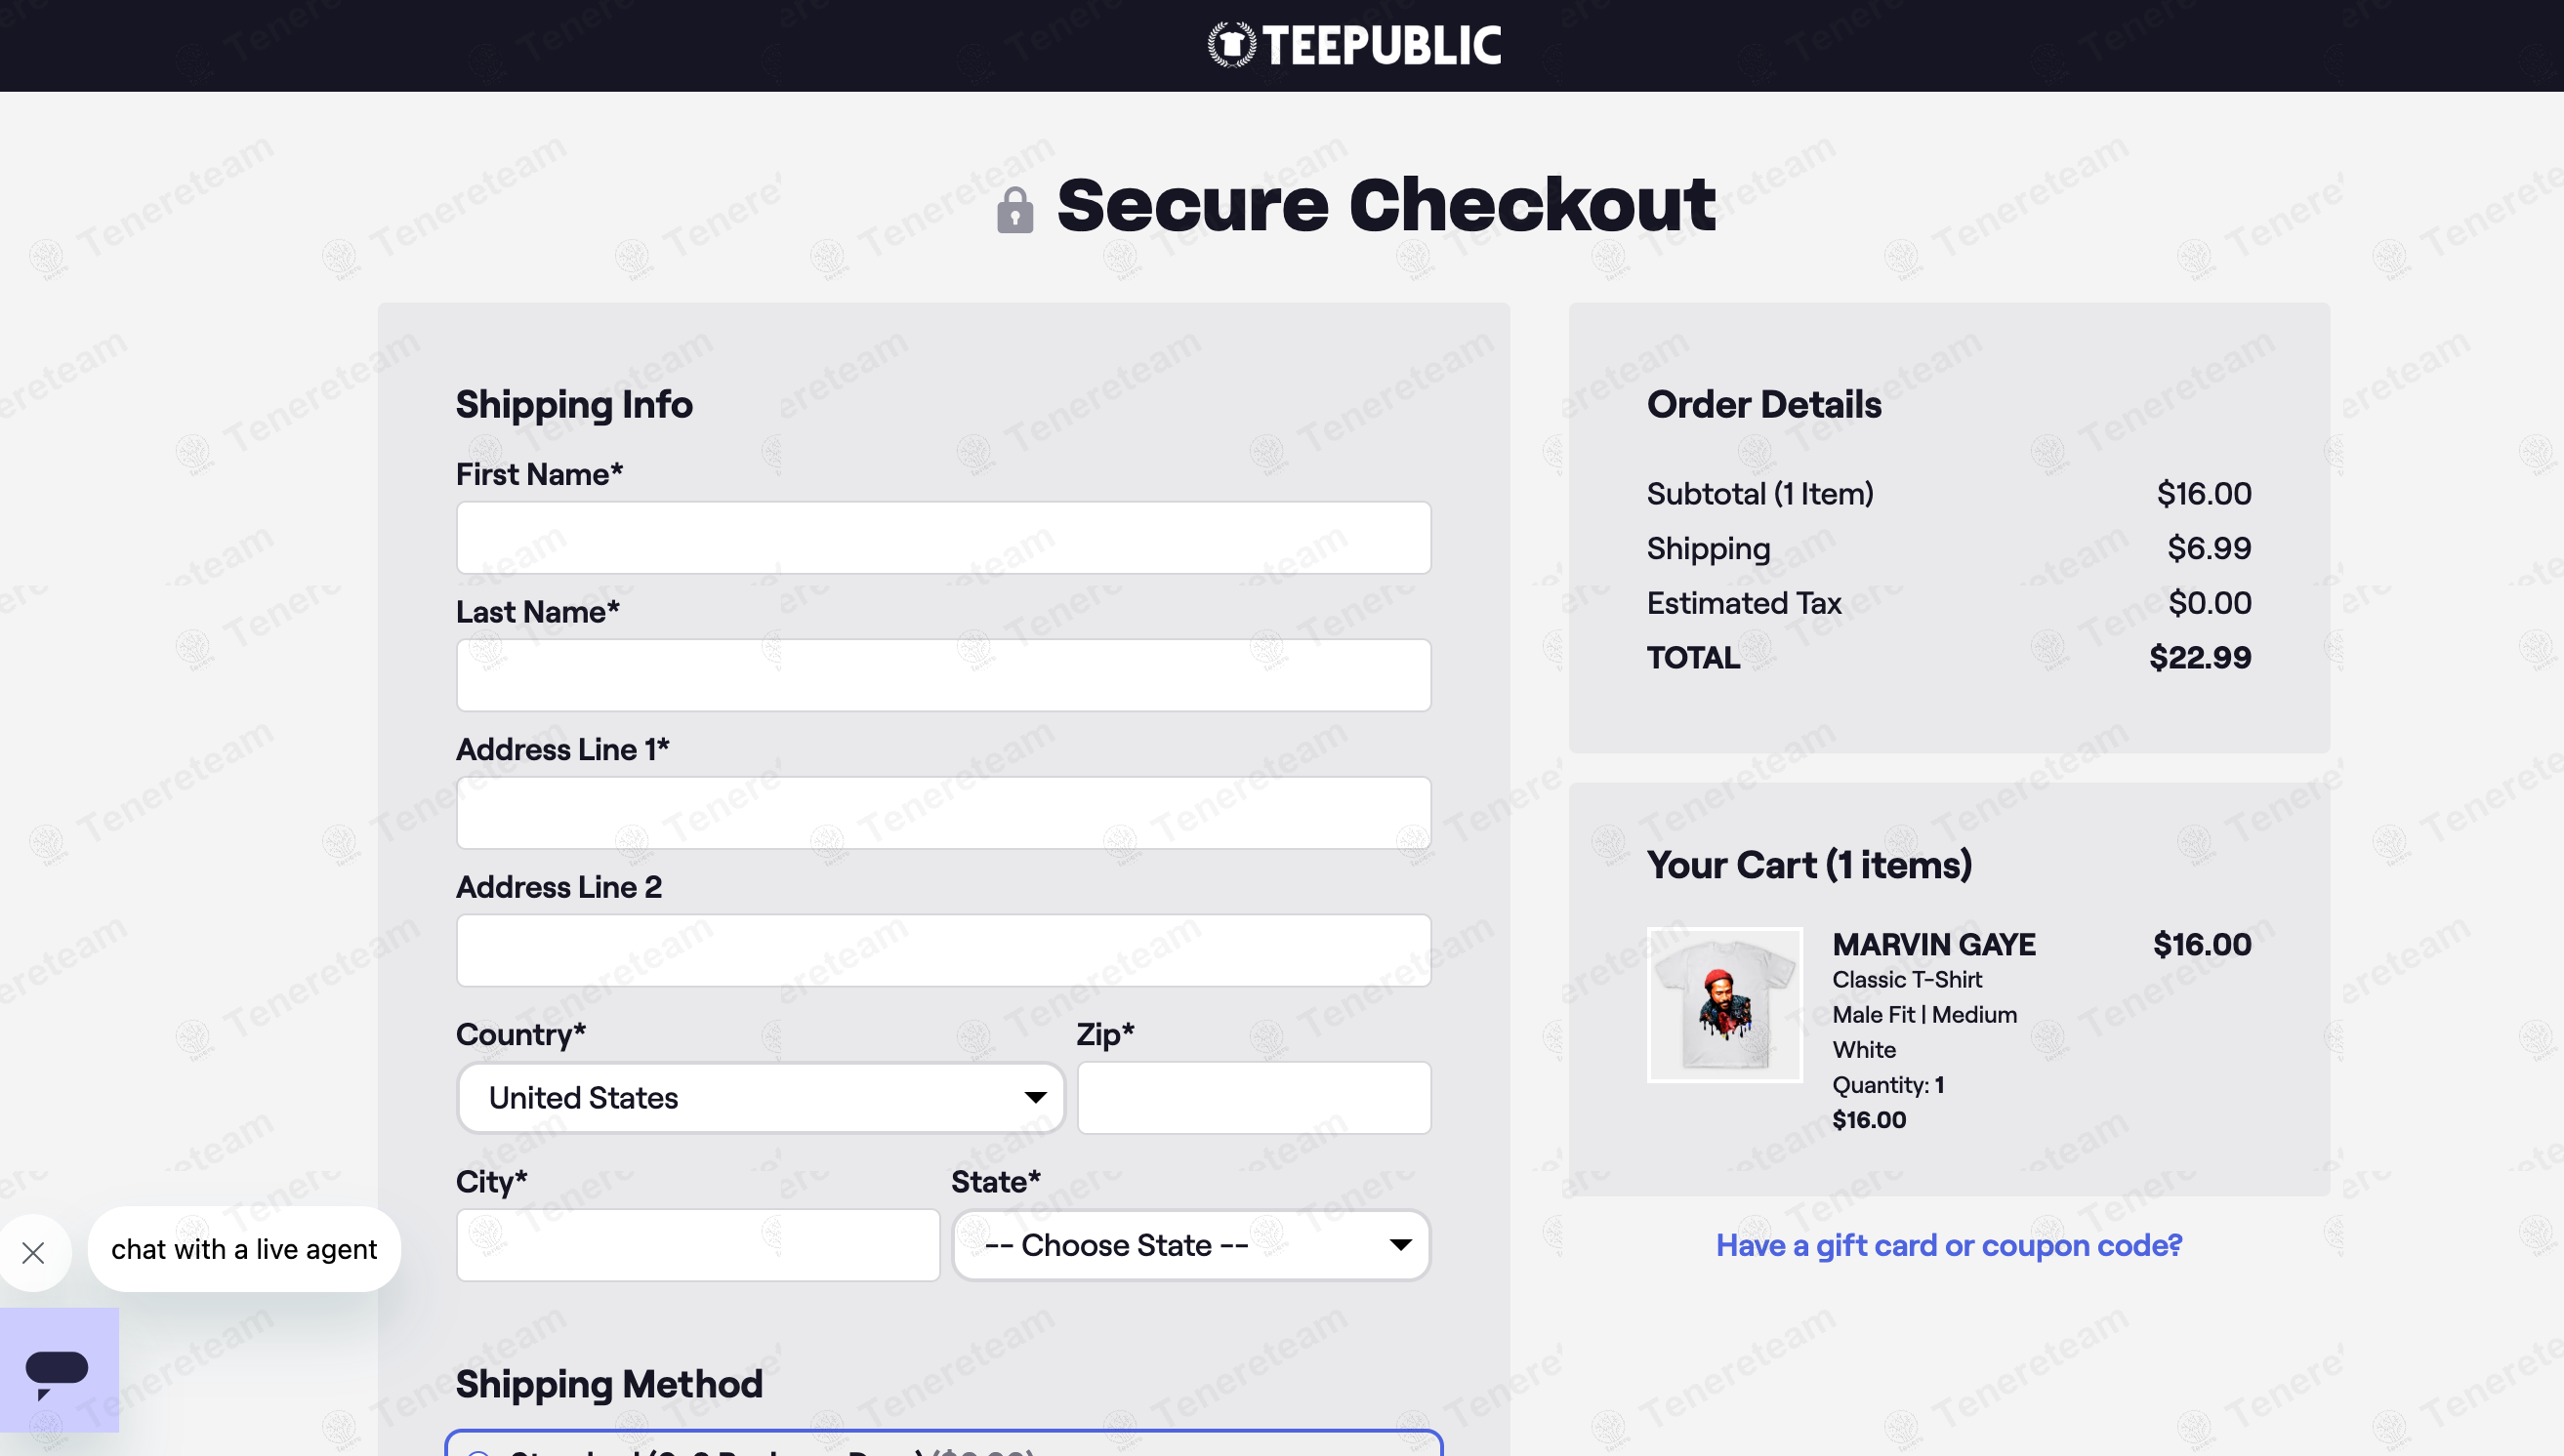The height and width of the screenshot is (1456, 2564).
Task: Click the Marvin Gaye t-shirt thumbnail
Action: pyautogui.click(x=1723, y=1004)
